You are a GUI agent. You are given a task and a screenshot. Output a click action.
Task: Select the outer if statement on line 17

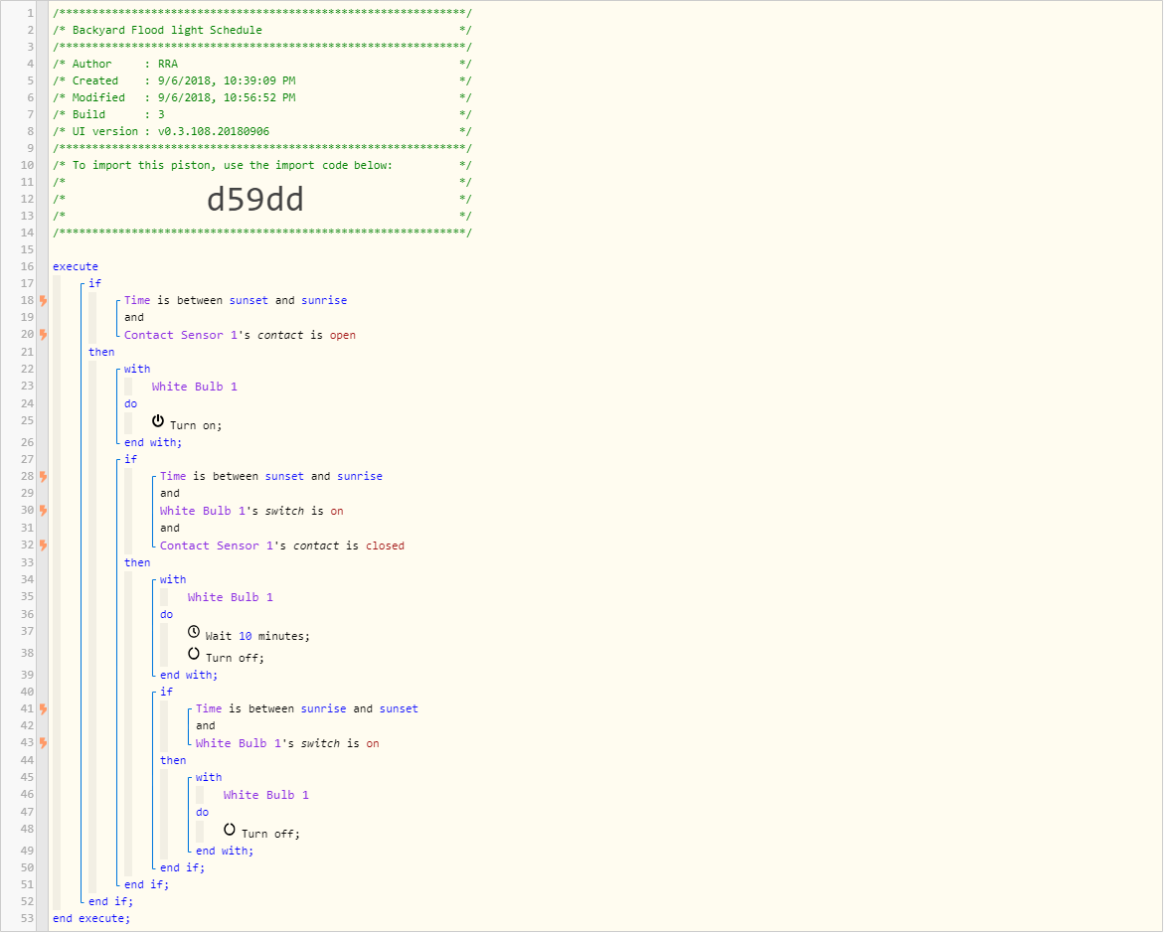pos(94,284)
